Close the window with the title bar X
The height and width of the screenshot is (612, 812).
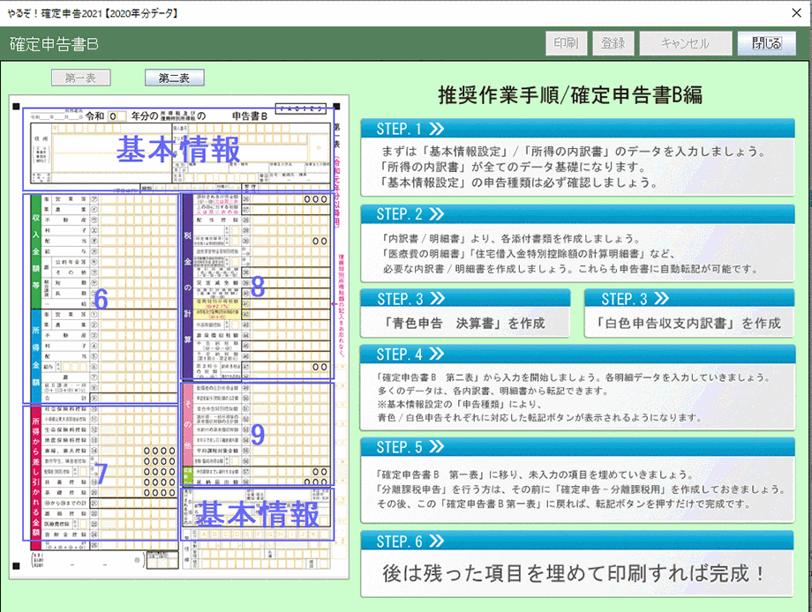coord(796,13)
